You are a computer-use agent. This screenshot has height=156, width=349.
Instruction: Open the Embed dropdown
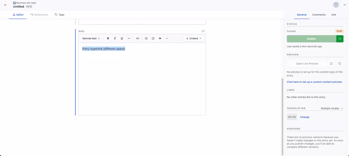point(194,38)
